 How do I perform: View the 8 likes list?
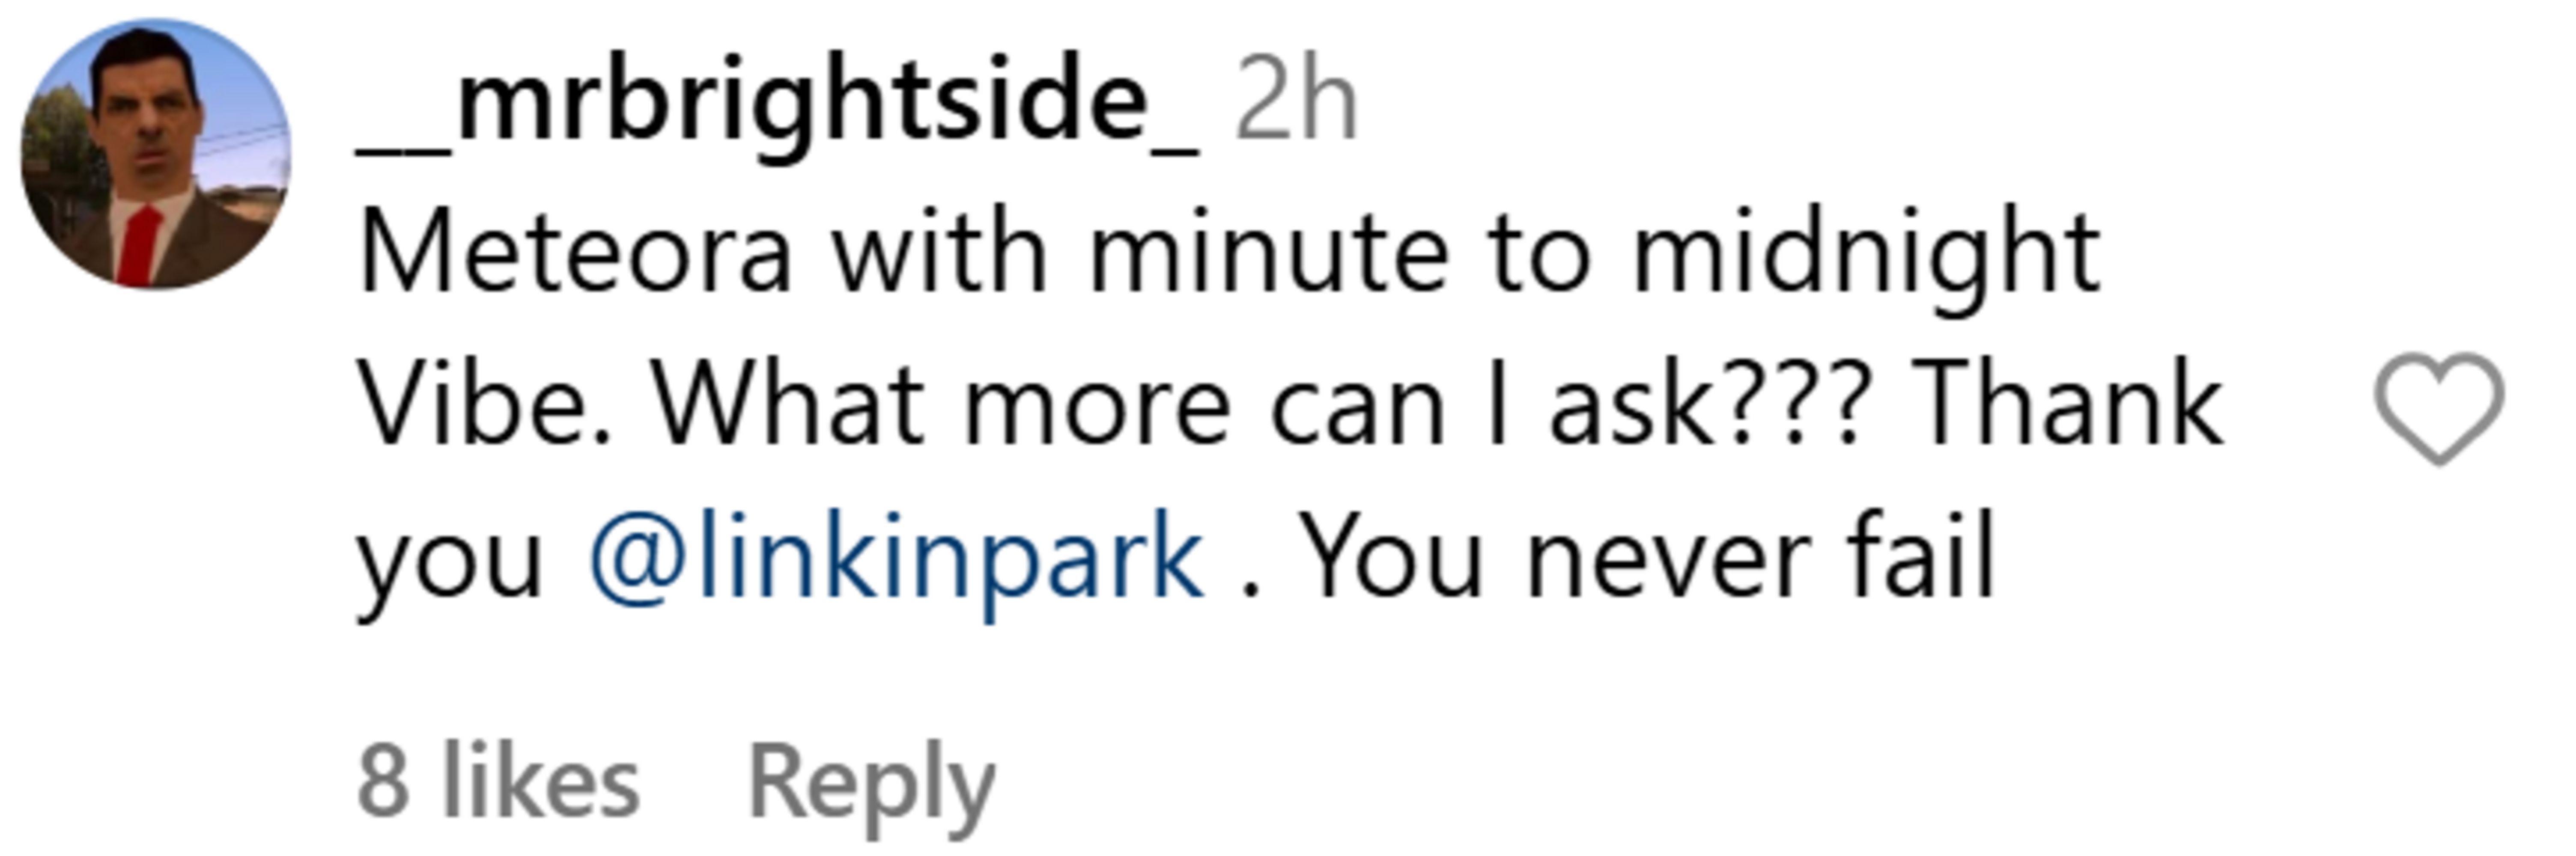497,782
